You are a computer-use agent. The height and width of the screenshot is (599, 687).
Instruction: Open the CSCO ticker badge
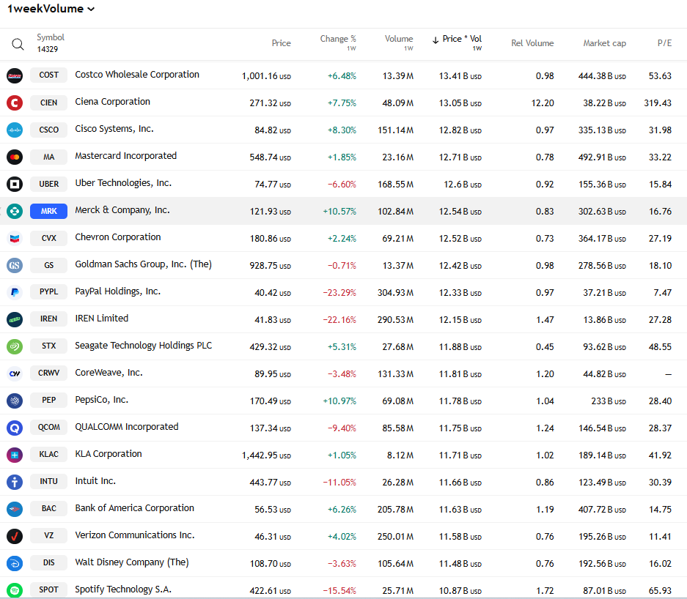point(48,130)
